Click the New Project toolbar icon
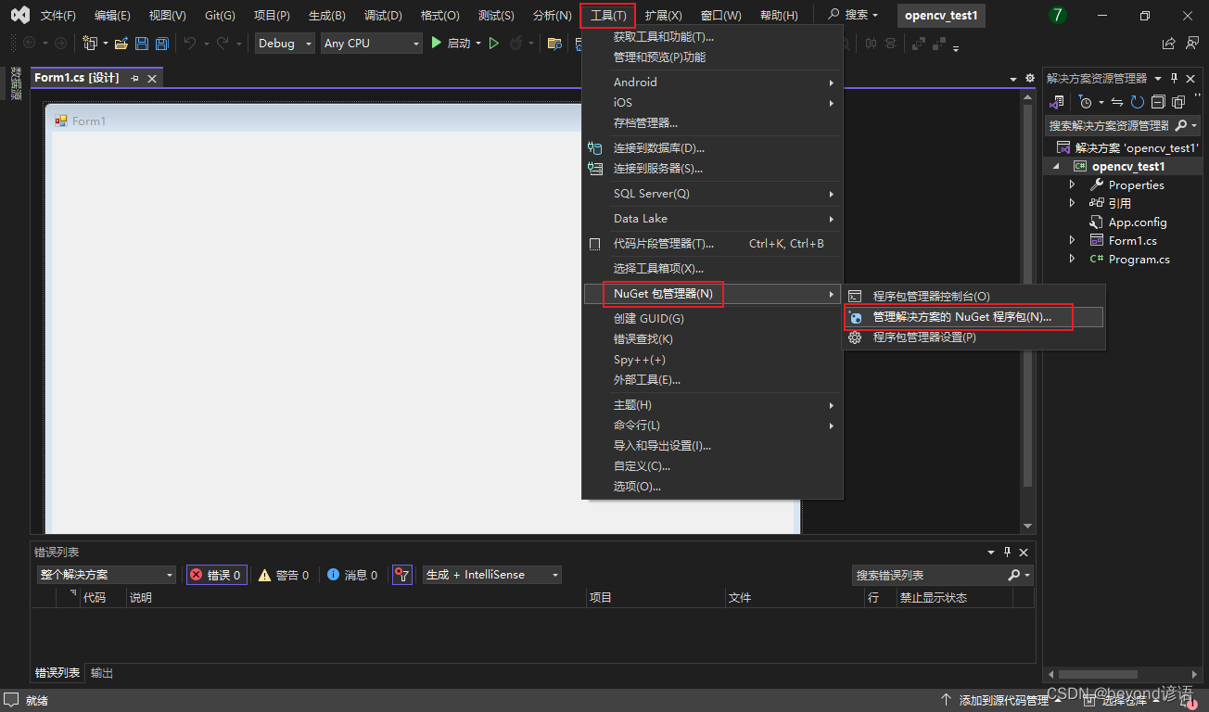The image size is (1209, 712). (90, 44)
